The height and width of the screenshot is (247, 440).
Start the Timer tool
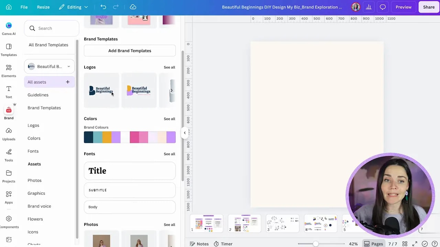point(223,244)
